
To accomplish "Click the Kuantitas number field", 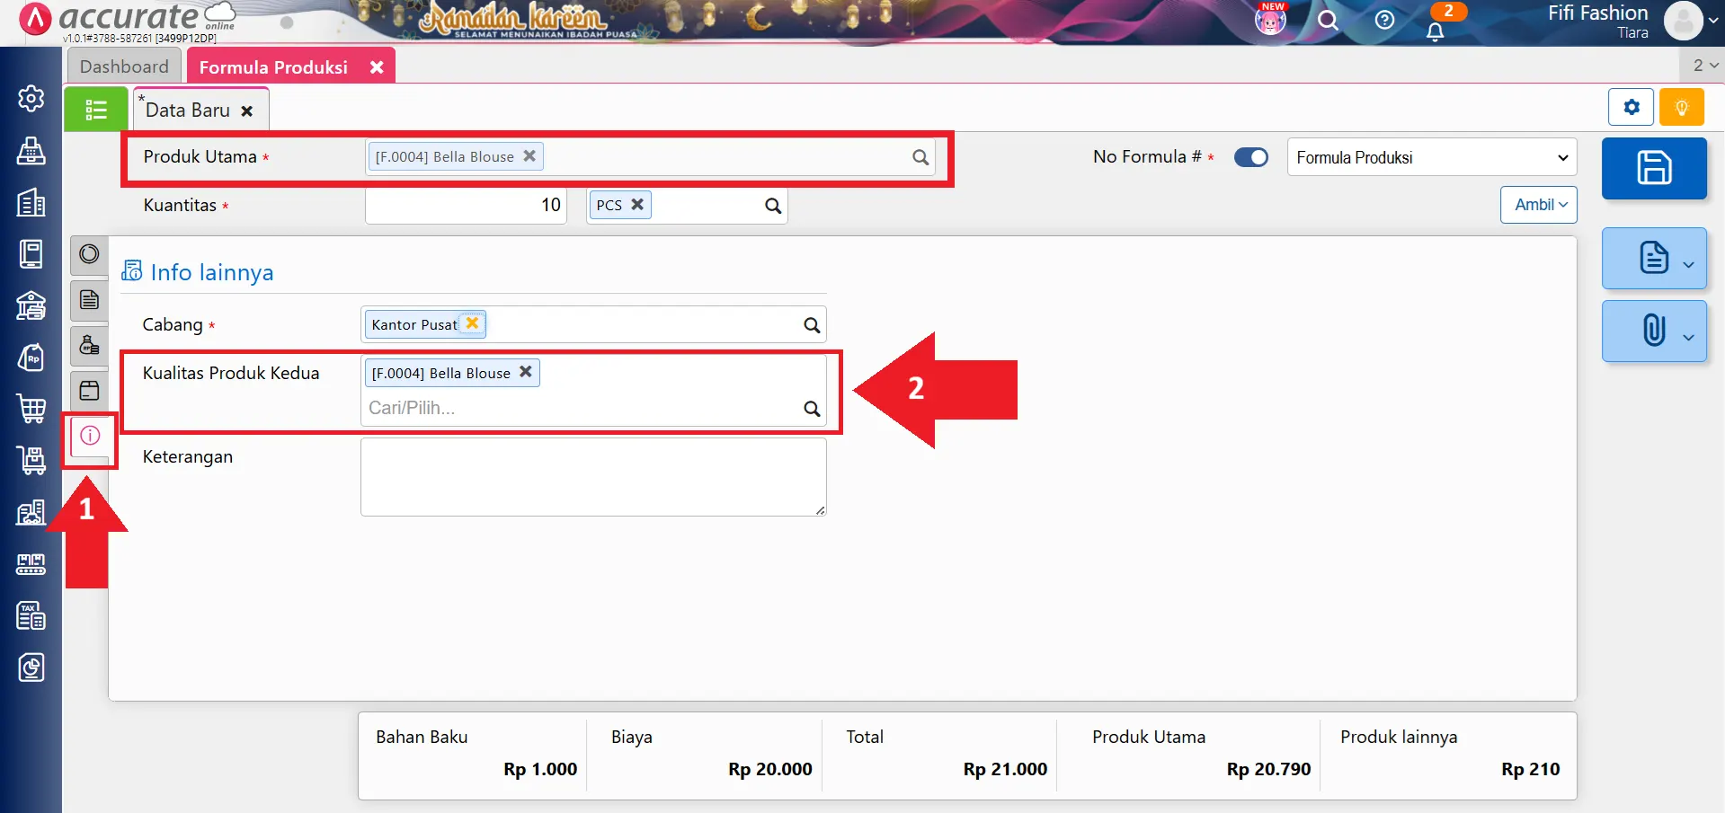I will pyautogui.click(x=466, y=206).
